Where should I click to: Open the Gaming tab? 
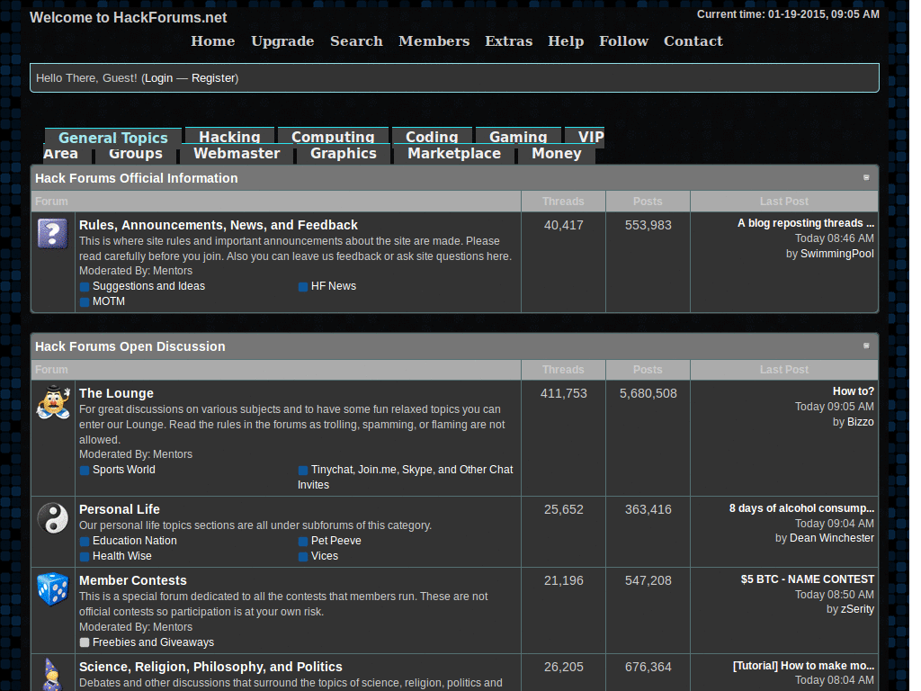point(518,137)
